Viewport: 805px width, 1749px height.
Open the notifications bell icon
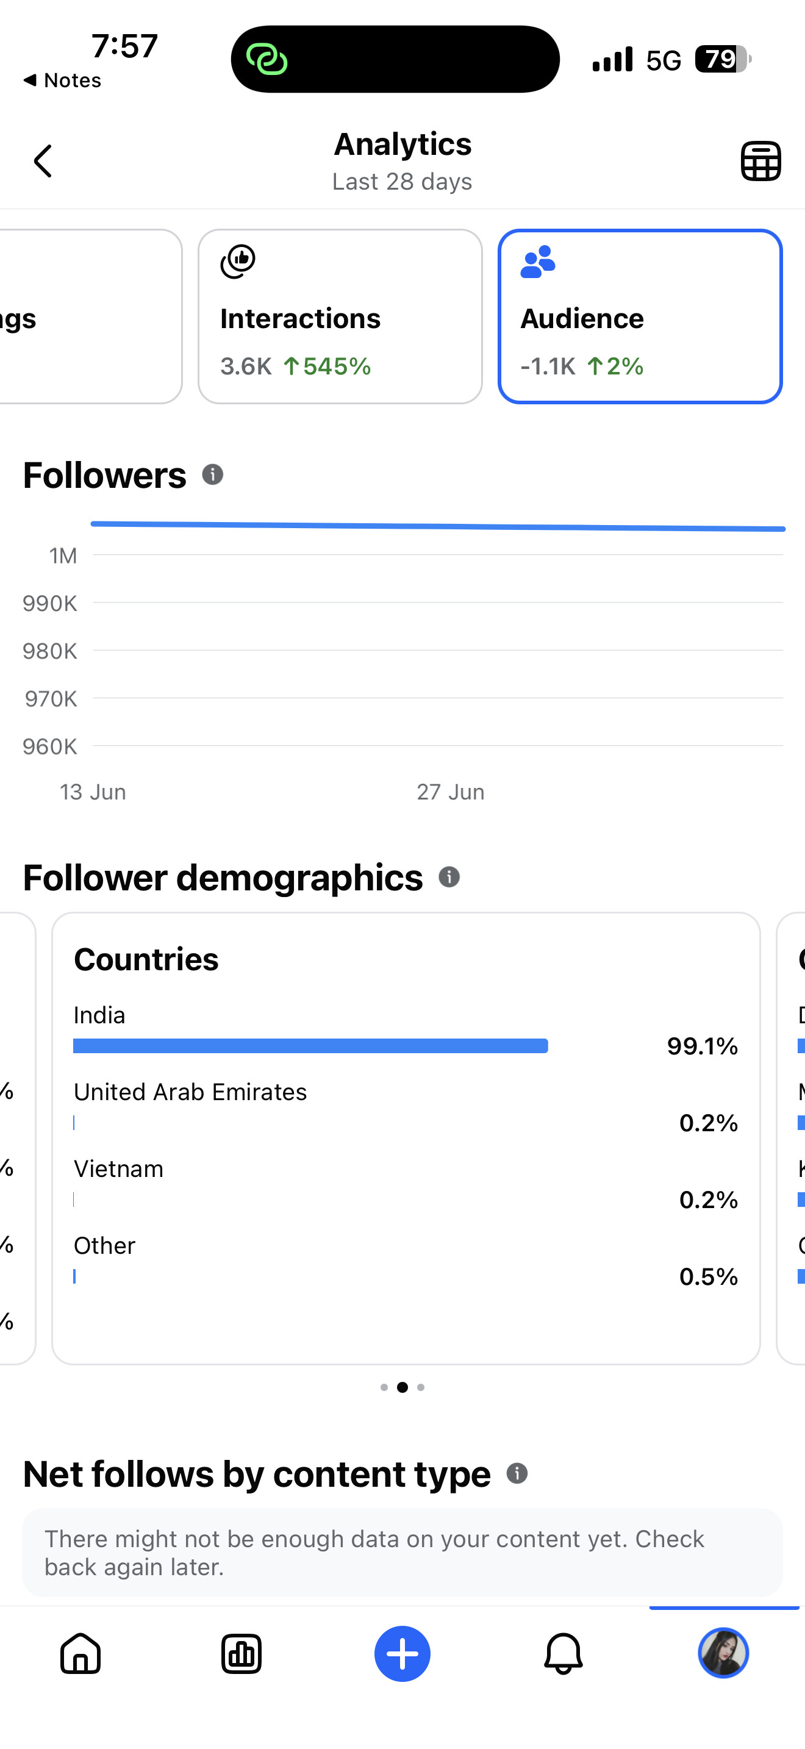pos(563,1653)
